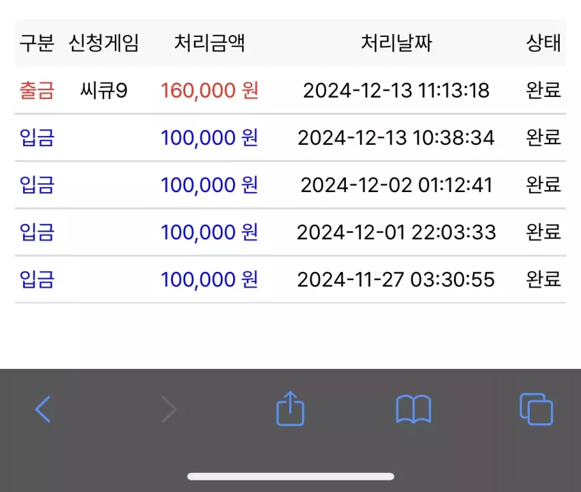Tap the Safari forward arrow
This screenshot has width=581, height=492.
tap(169, 409)
